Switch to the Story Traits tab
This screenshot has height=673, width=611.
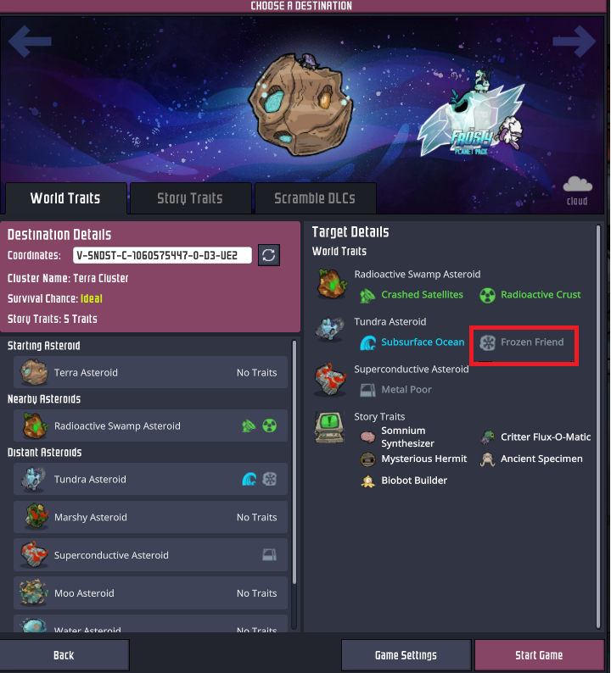pos(190,198)
